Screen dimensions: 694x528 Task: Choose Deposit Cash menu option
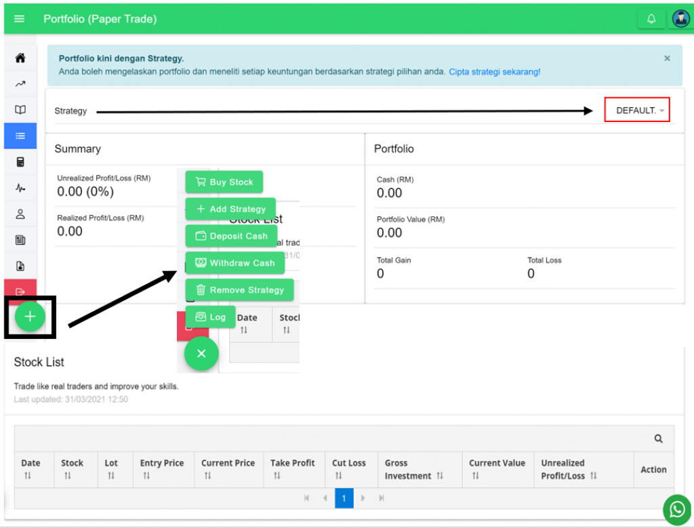click(230, 236)
